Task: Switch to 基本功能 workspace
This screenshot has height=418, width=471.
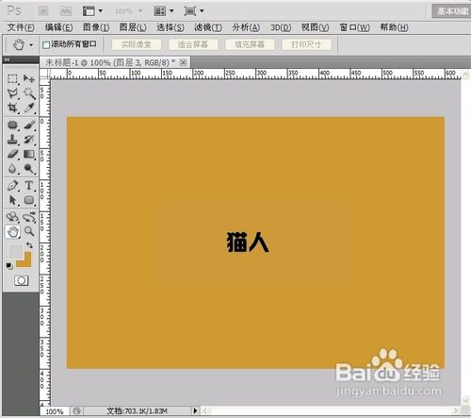Action: [x=452, y=11]
